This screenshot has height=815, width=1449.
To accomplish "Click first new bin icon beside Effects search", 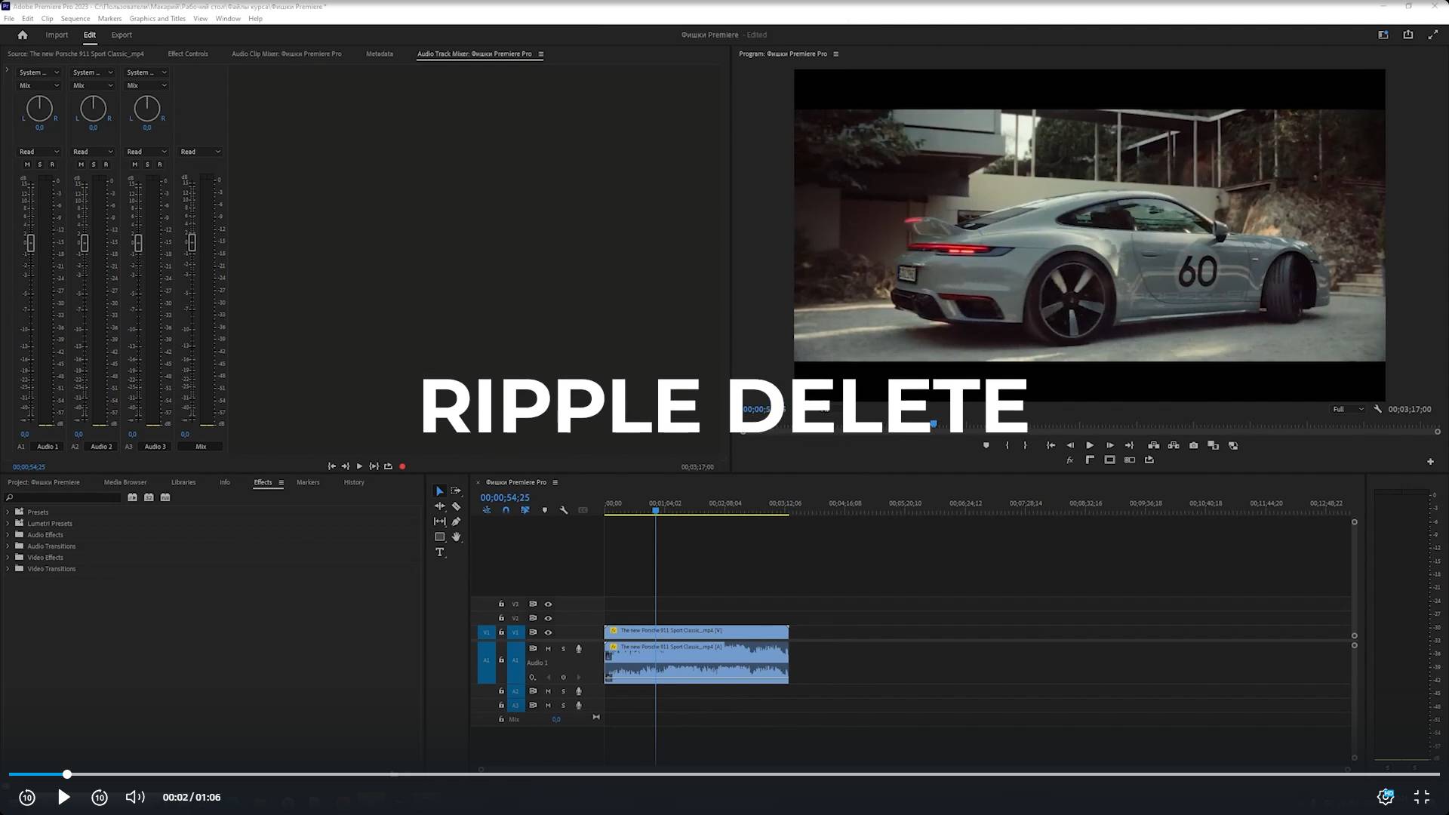I will click(132, 497).
